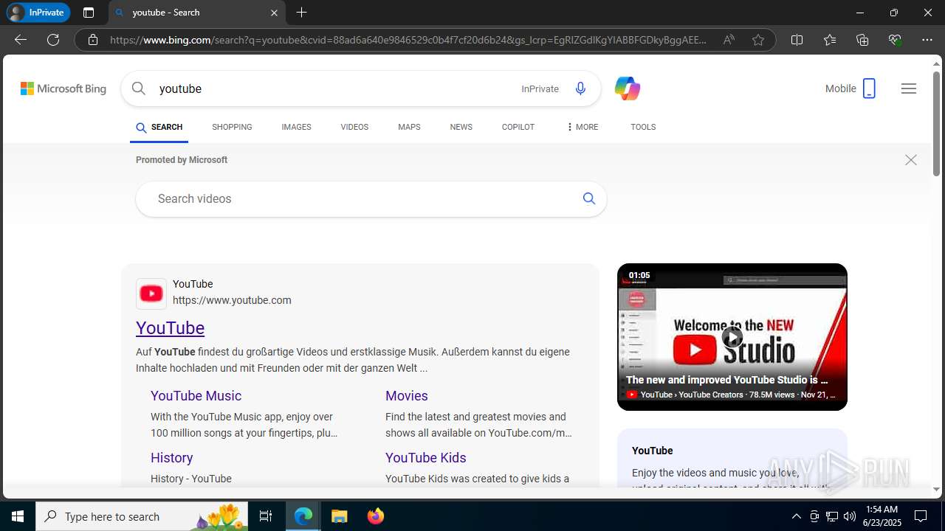Screen dimensions: 945x531
Task: Open Browser essentials heart icon
Action: [x=895, y=40]
